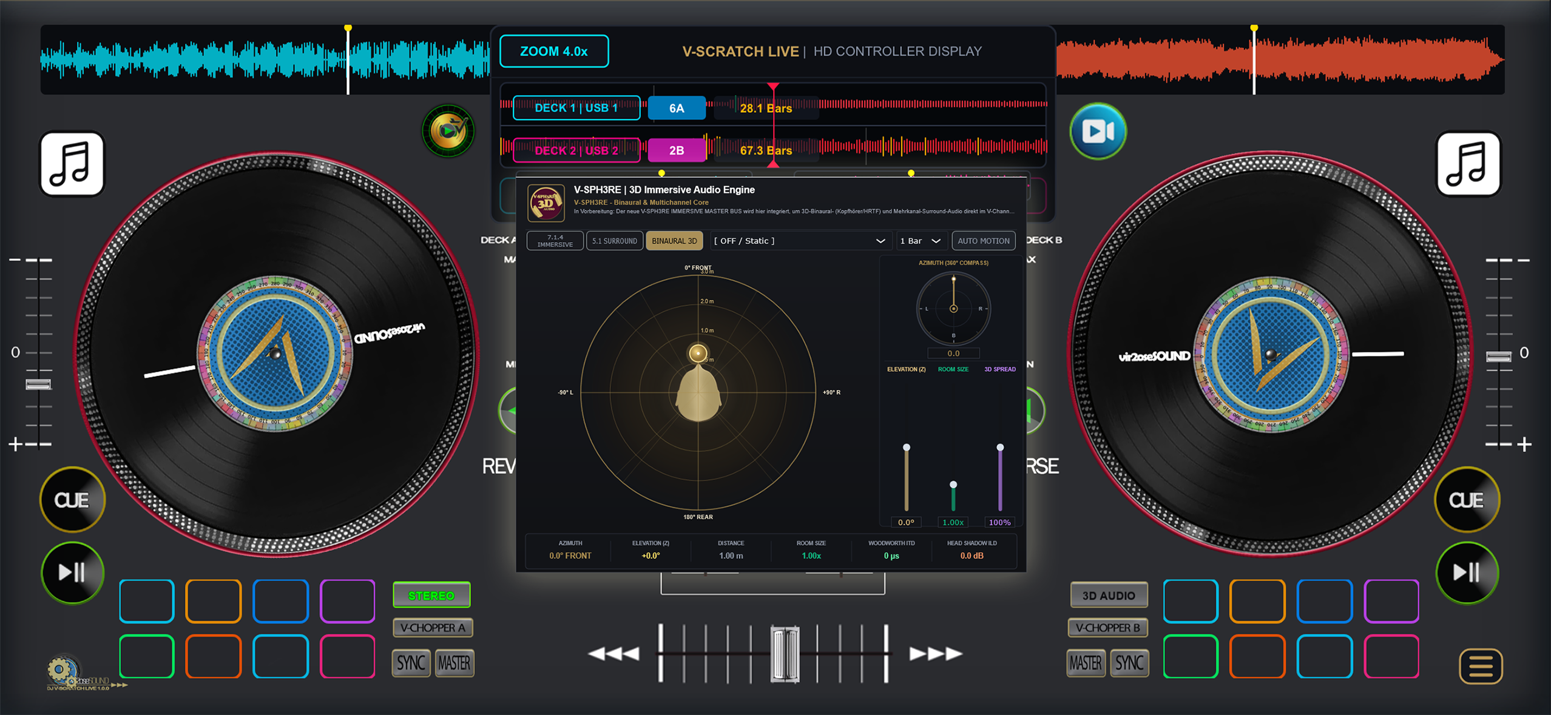The height and width of the screenshot is (715, 1551).
Task: Click the ROOM SIZE slider handle
Action: coord(953,485)
